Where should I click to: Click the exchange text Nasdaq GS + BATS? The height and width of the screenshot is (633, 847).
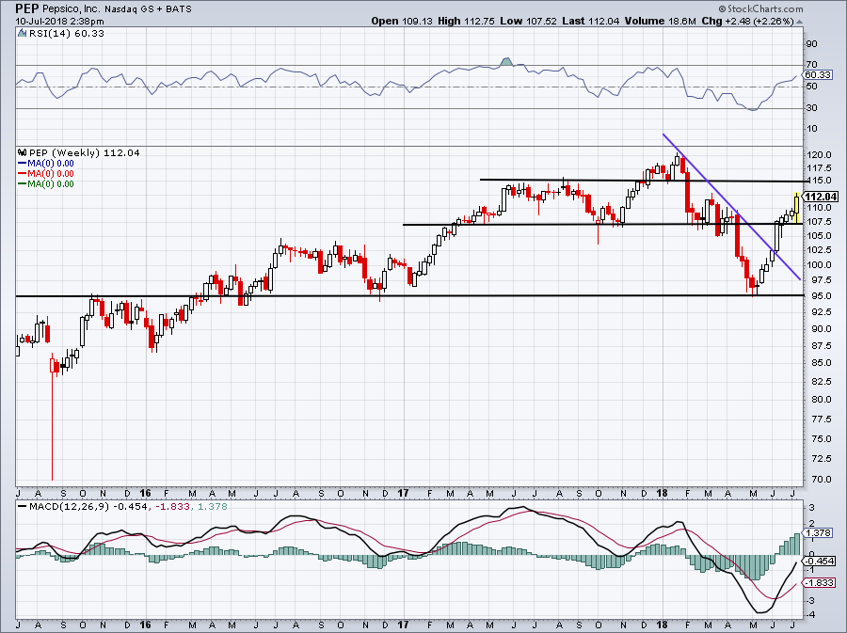(x=148, y=9)
